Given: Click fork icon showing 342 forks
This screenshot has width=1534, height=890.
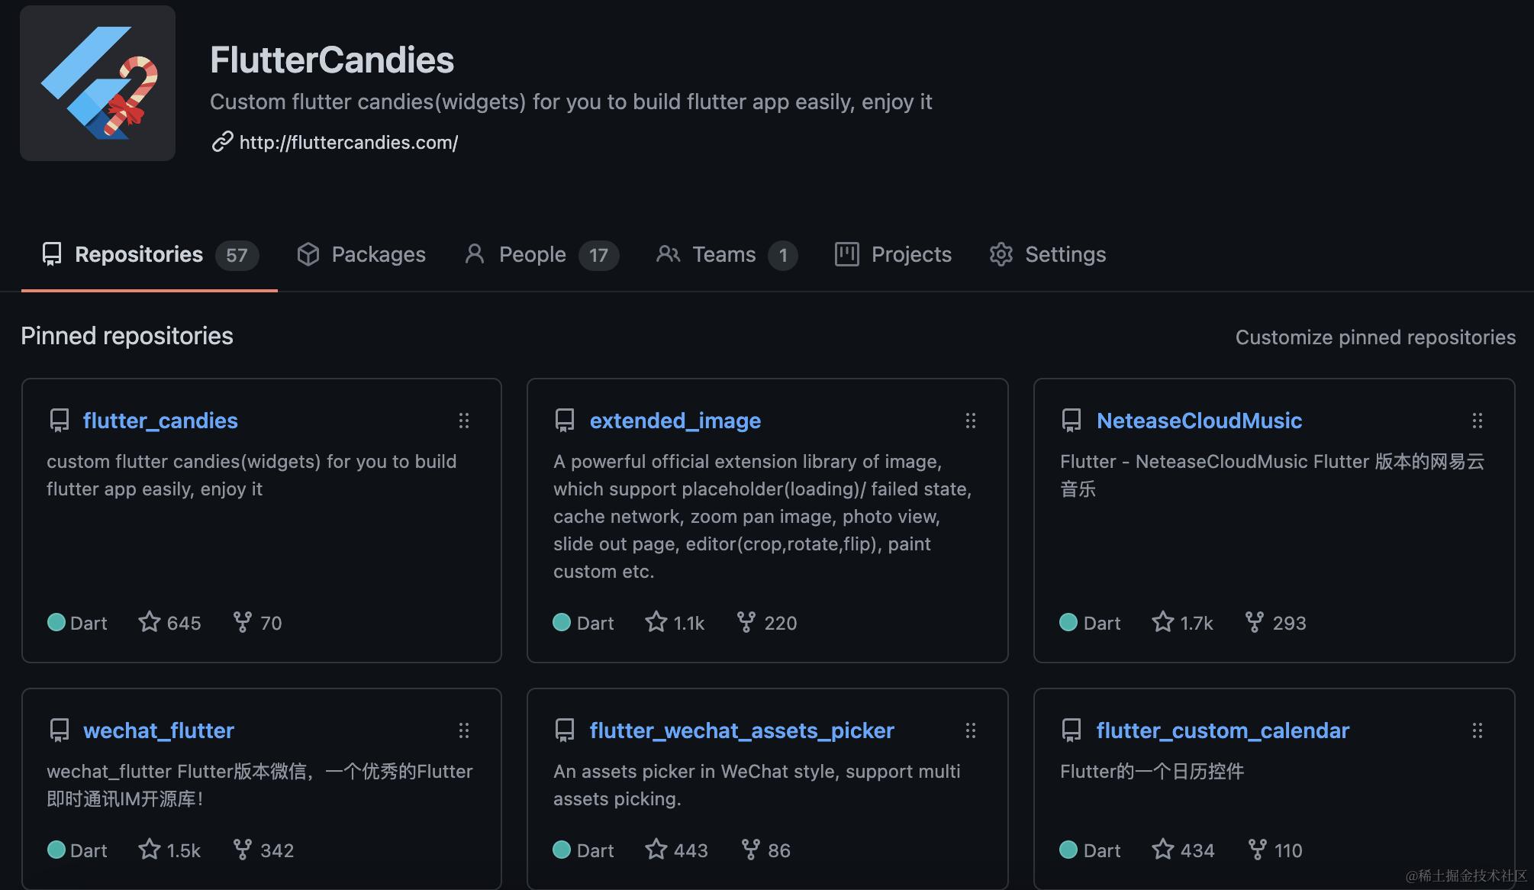Looking at the screenshot, I should 243,850.
